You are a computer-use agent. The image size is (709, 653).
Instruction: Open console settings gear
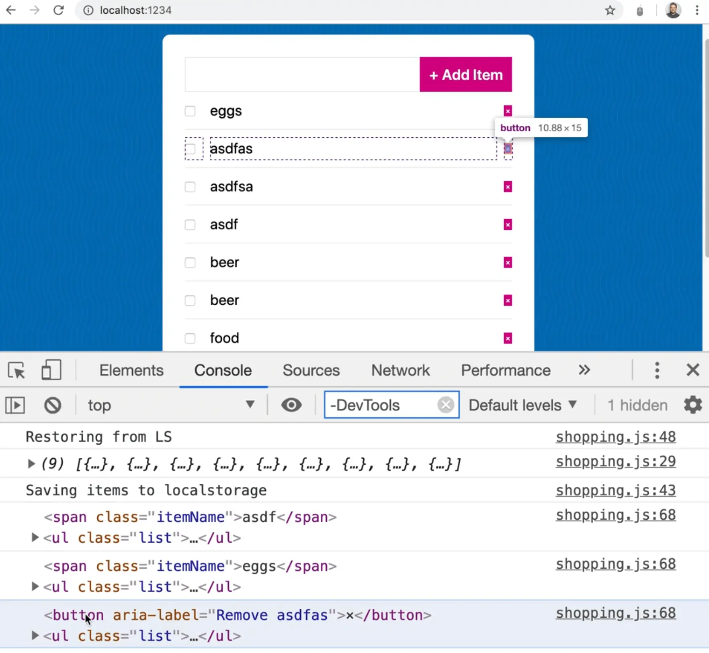tap(693, 405)
